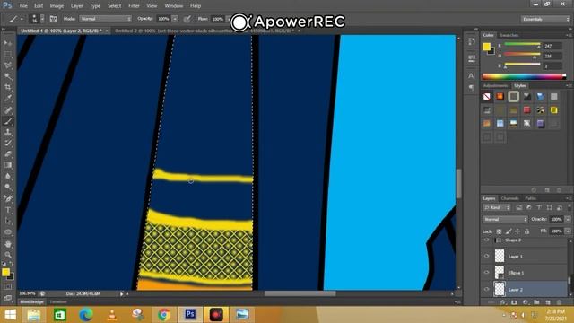Screen dimensions: 574x323
Task: Create a new group folder icon
Action: pos(536,302)
